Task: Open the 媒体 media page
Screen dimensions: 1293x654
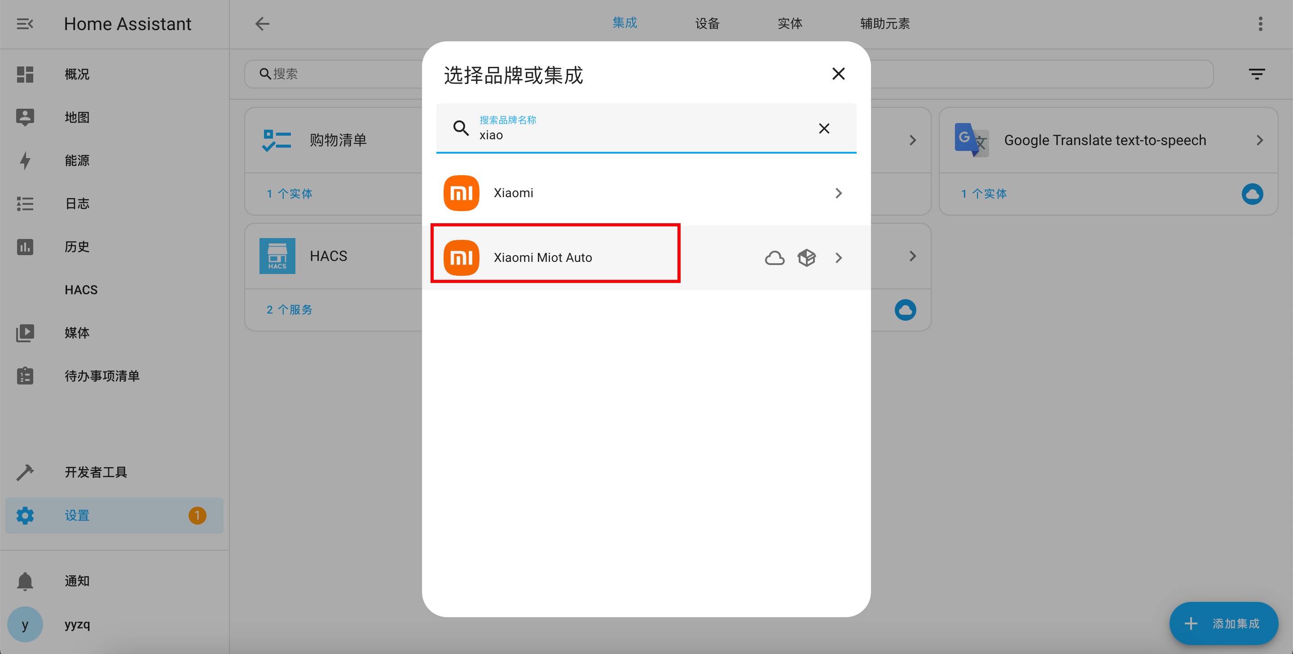Action: 114,333
